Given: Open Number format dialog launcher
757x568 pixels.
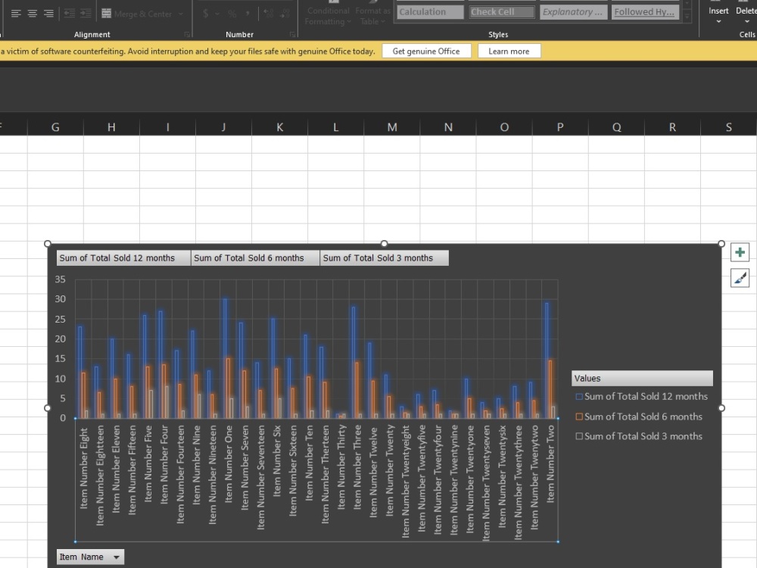Looking at the screenshot, I should pyautogui.click(x=292, y=35).
